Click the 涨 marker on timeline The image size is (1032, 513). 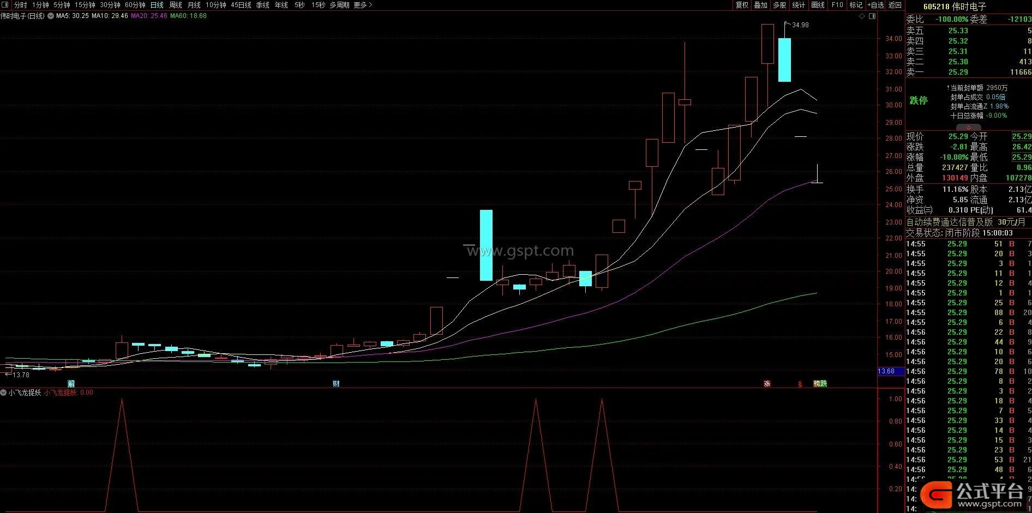(767, 384)
